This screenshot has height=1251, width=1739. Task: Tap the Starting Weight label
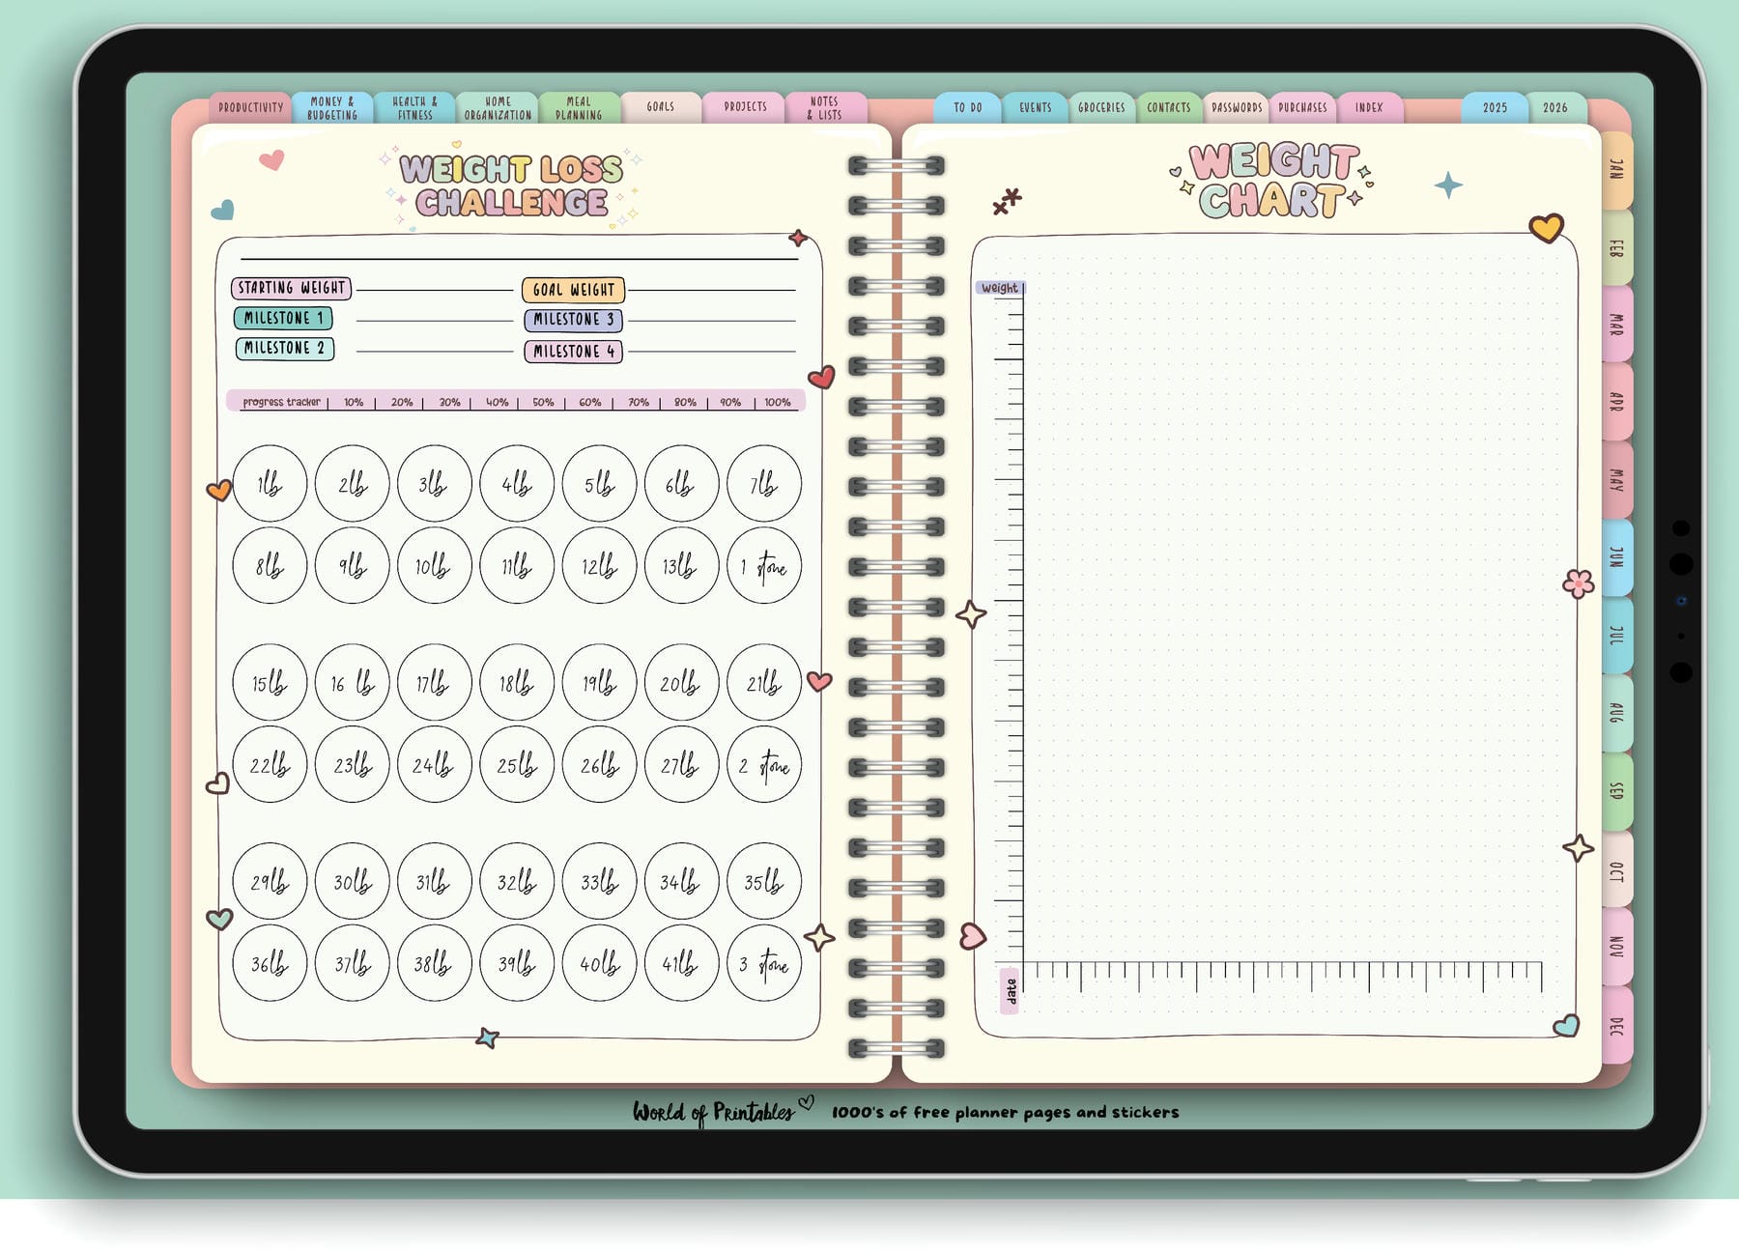[x=292, y=288]
